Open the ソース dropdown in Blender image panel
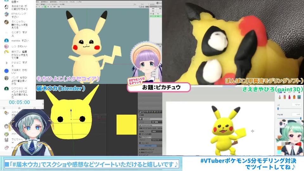304x171 pixels. click(x=157, y=122)
